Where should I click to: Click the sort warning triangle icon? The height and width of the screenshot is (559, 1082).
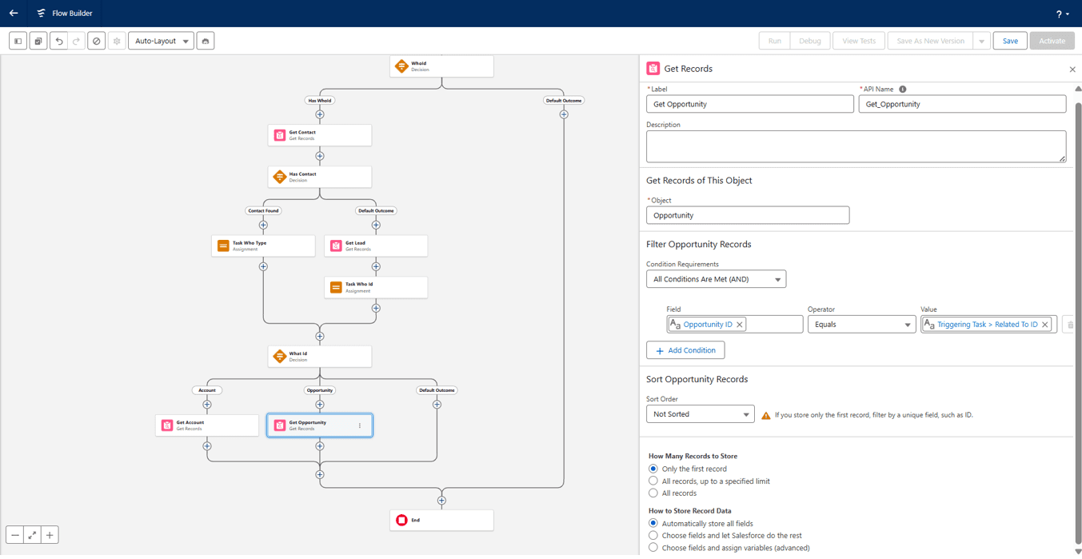click(x=766, y=415)
